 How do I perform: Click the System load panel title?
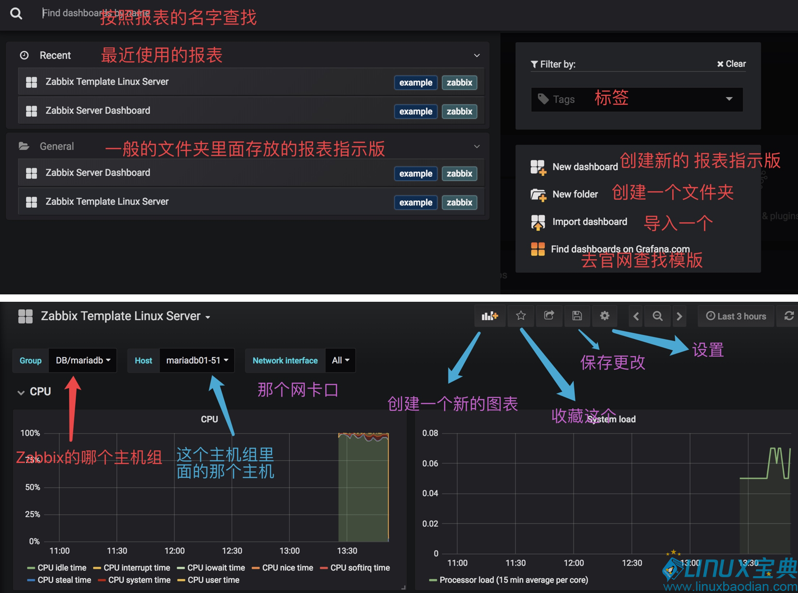(612, 419)
